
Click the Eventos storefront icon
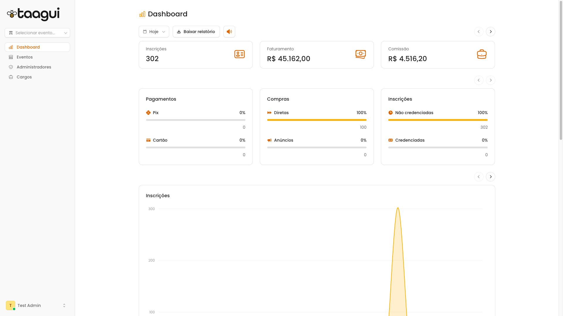[11, 57]
